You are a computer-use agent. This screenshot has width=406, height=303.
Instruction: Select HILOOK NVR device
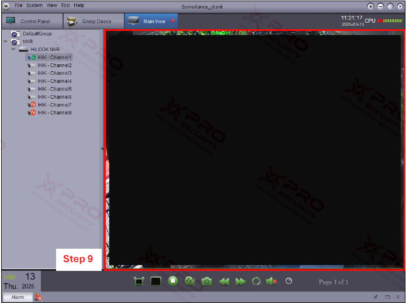click(x=45, y=49)
